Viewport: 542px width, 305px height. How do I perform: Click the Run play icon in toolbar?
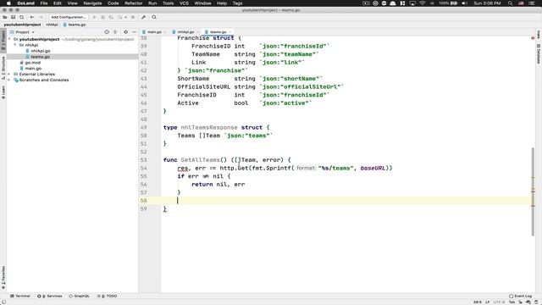tap(94, 17)
